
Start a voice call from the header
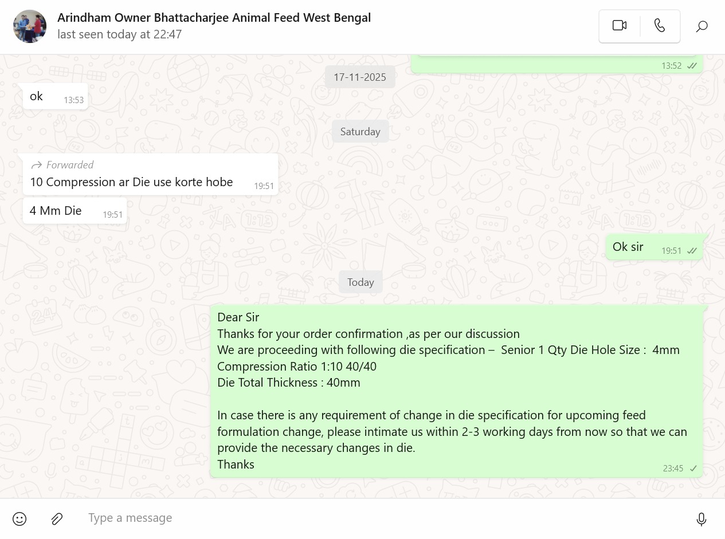click(x=660, y=26)
